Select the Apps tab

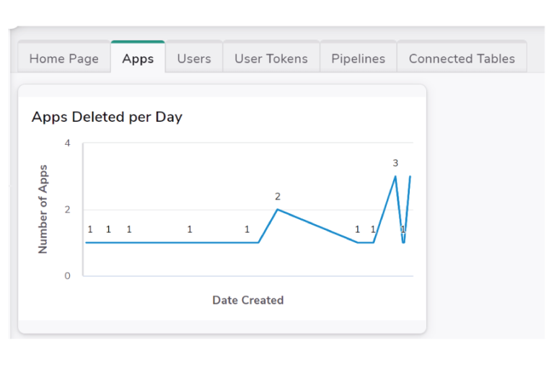pyautogui.click(x=138, y=59)
